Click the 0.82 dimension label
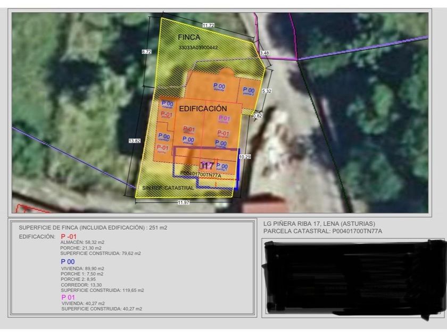Viewport: 447px width, 335px height. coord(258,116)
